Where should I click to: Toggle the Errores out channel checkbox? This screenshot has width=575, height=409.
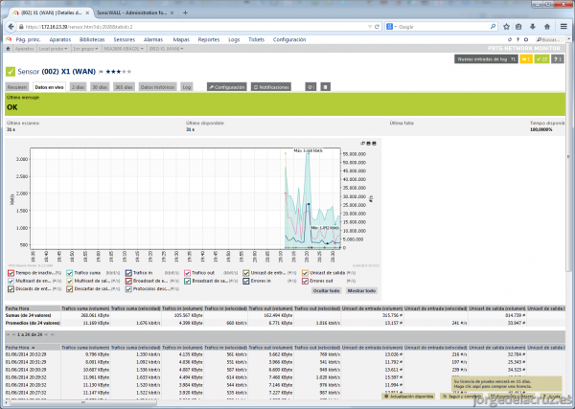click(x=305, y=281)
